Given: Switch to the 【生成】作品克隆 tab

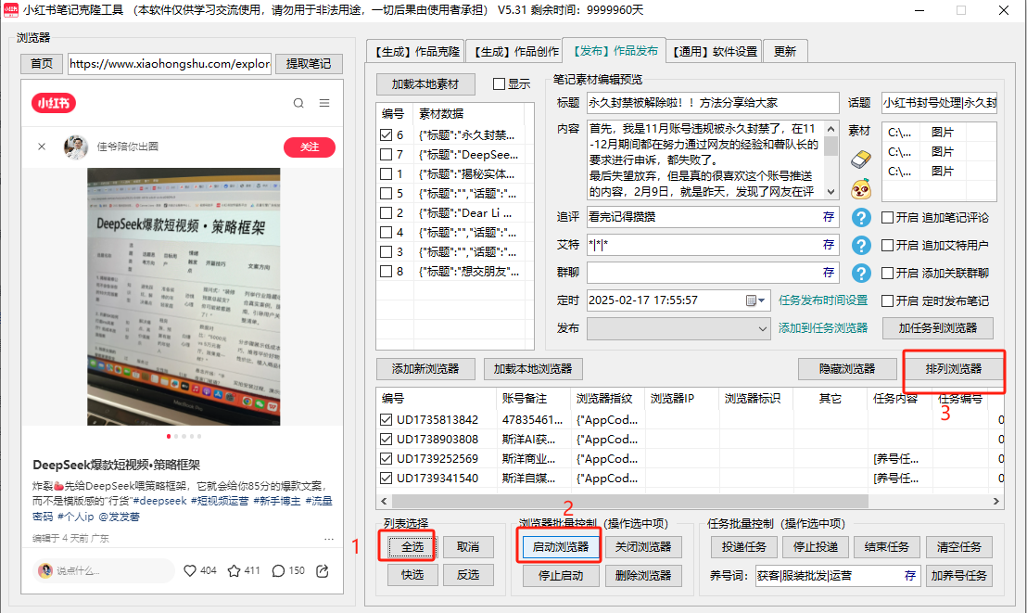Looking at the screenshot, I should [x=415, y=51].
